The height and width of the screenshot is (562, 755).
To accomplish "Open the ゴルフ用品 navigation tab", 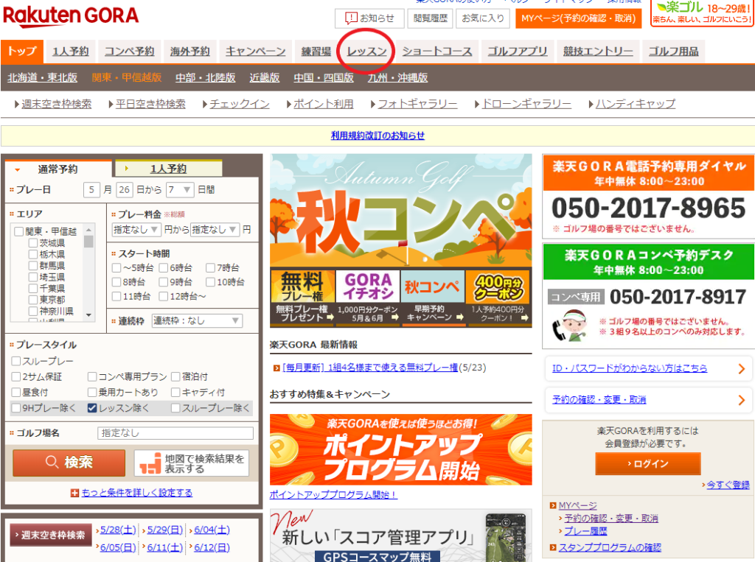I will click(x=673, y=52).
